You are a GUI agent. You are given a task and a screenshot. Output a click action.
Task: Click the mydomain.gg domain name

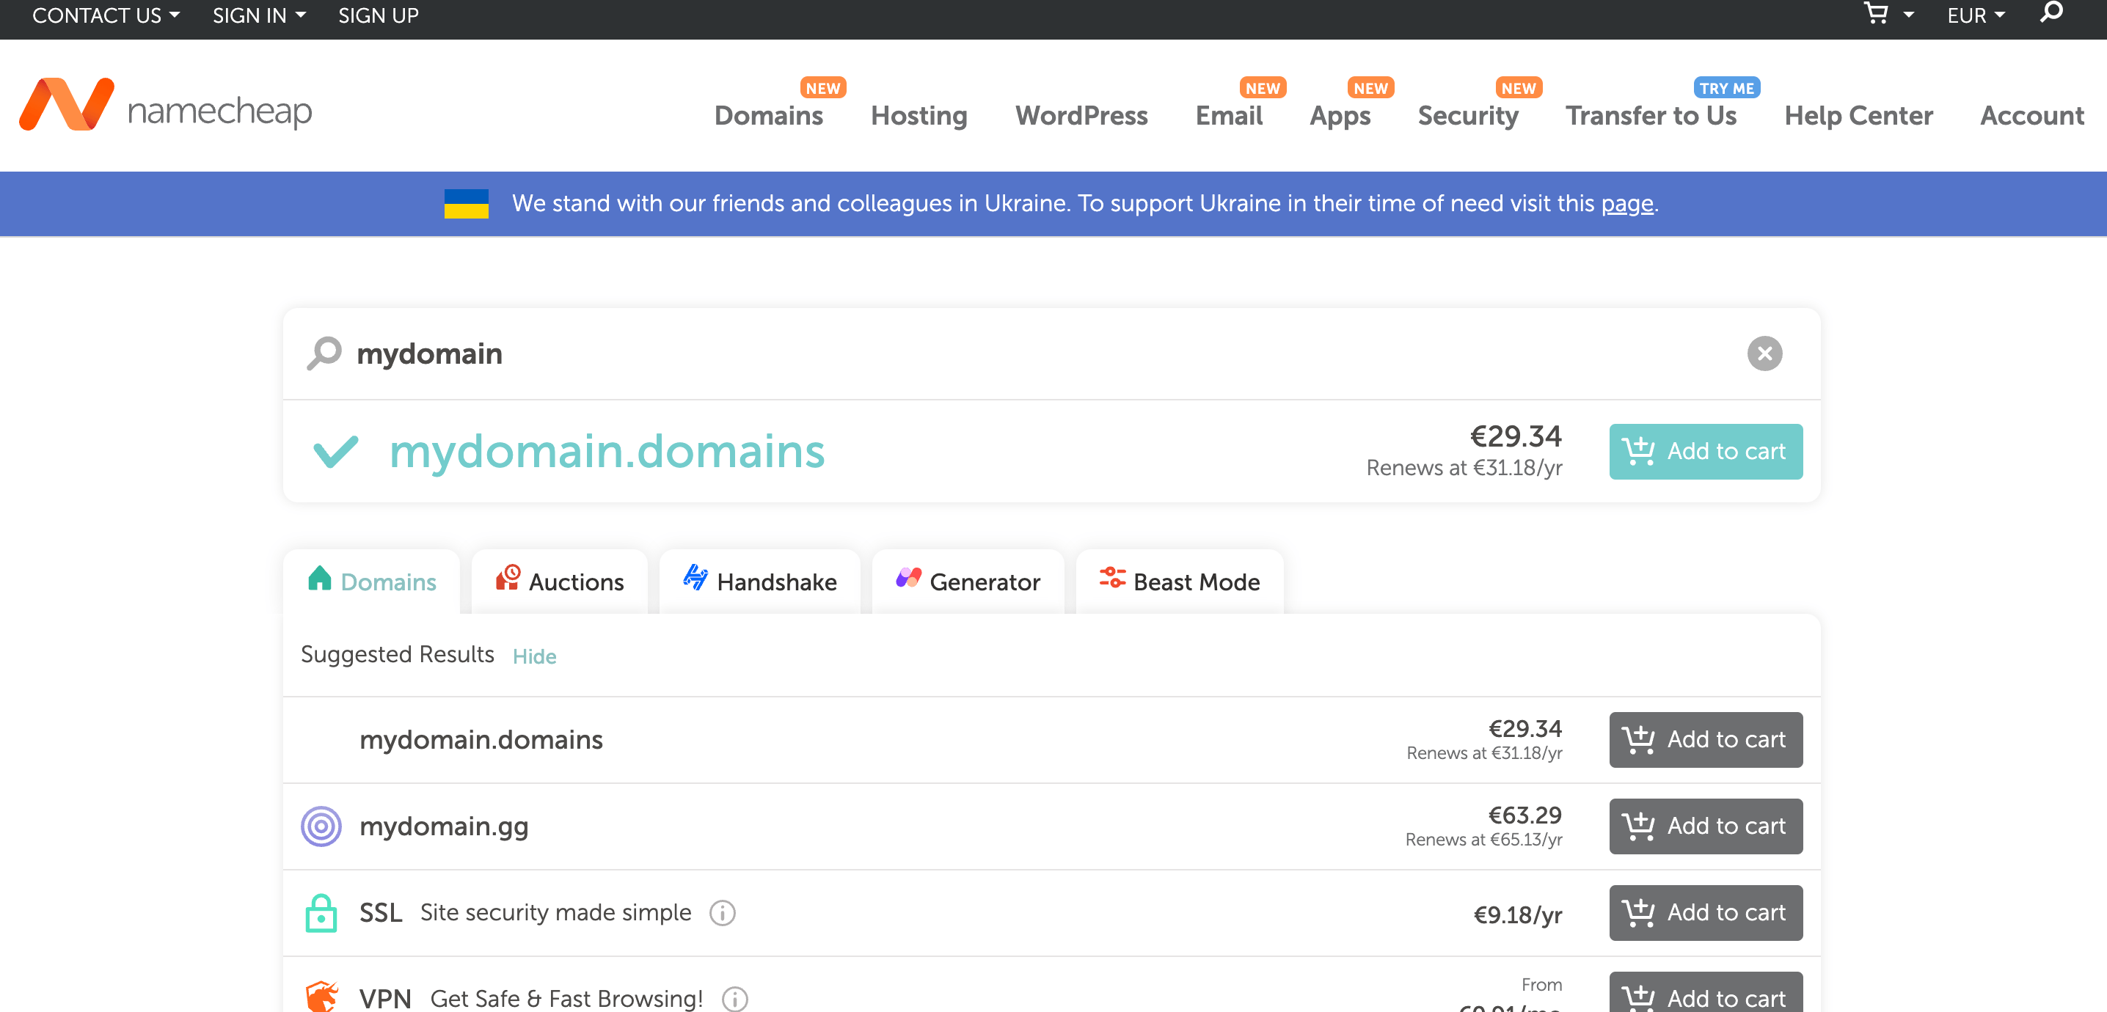point(444,826)
